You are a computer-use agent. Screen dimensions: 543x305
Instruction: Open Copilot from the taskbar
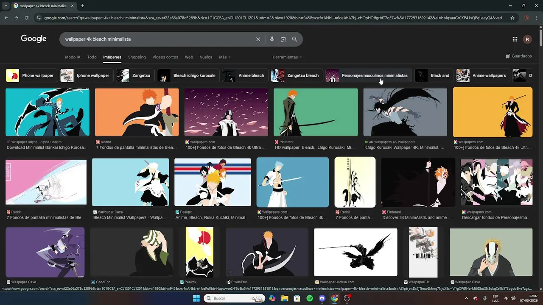272,298
